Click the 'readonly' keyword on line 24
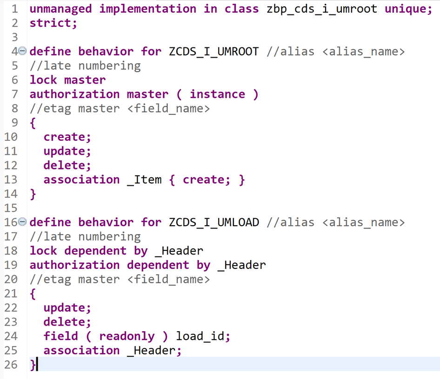The image size is (440, 379). [127, 336]
